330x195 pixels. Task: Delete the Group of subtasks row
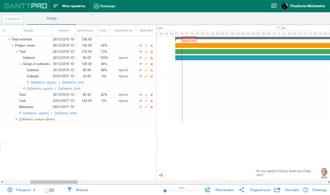[x=151, y=64]
